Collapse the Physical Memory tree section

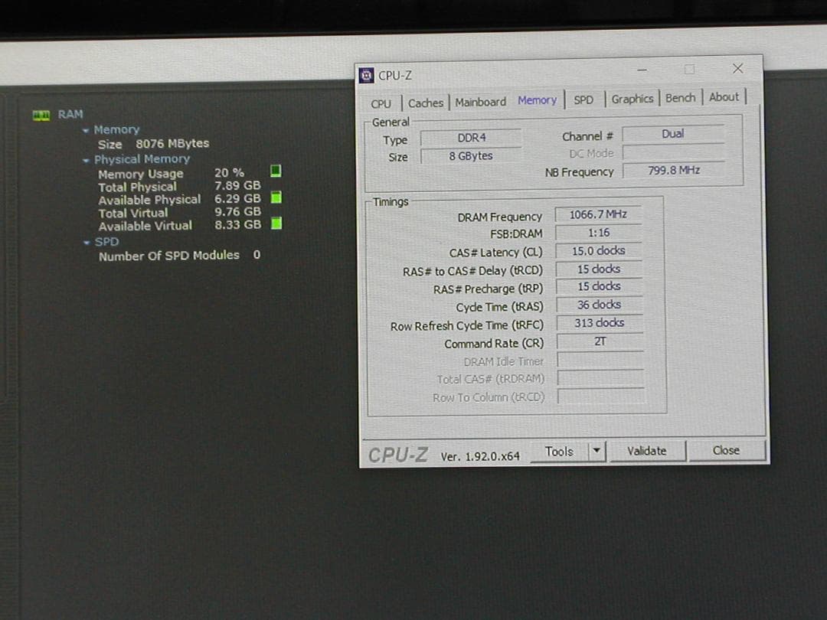pyautogui.click(x=87, y=160)
